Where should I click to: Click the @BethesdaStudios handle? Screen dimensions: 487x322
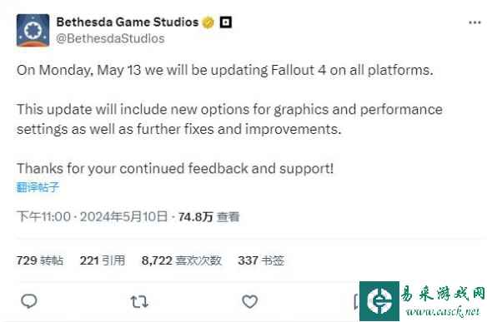[x=110, y=39]
